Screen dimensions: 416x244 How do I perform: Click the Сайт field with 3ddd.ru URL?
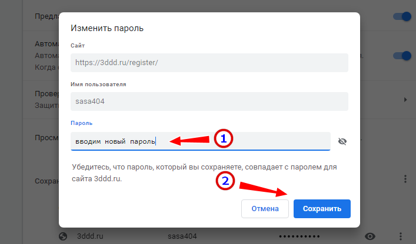pyautogui.click(x=209, y=63)
